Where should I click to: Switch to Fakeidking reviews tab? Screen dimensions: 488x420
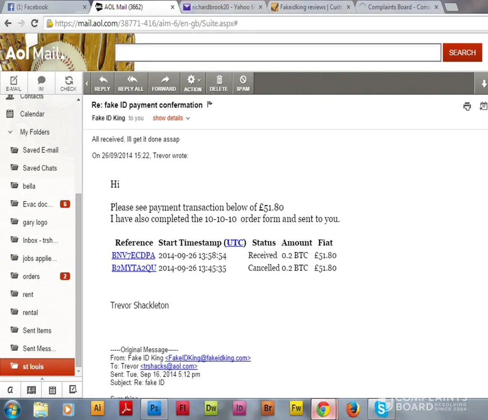point(311,7)
